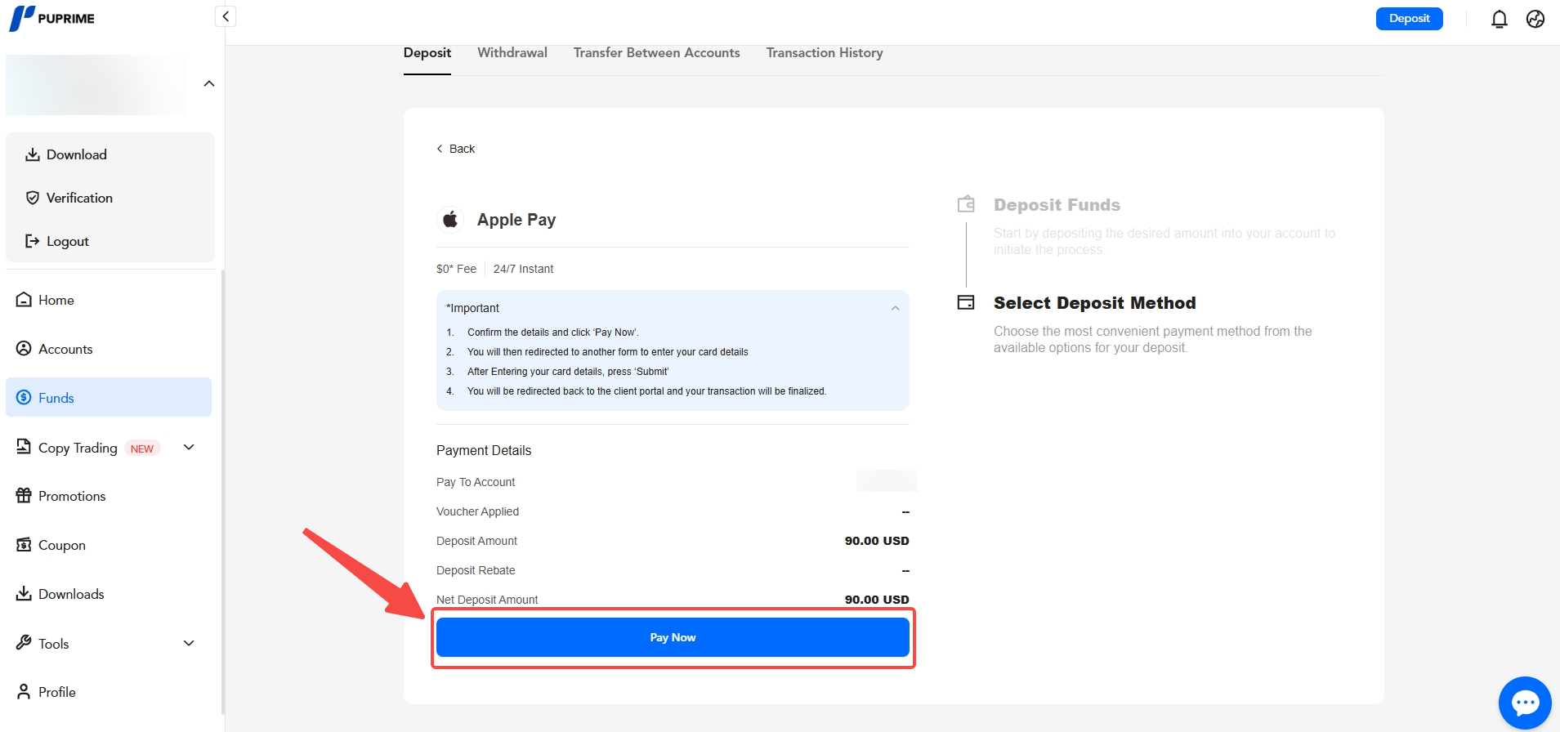Go to Coupon in sidebar
This screenshot has height=732, width=1560.
pyautogui.click(x=61, y=545)
